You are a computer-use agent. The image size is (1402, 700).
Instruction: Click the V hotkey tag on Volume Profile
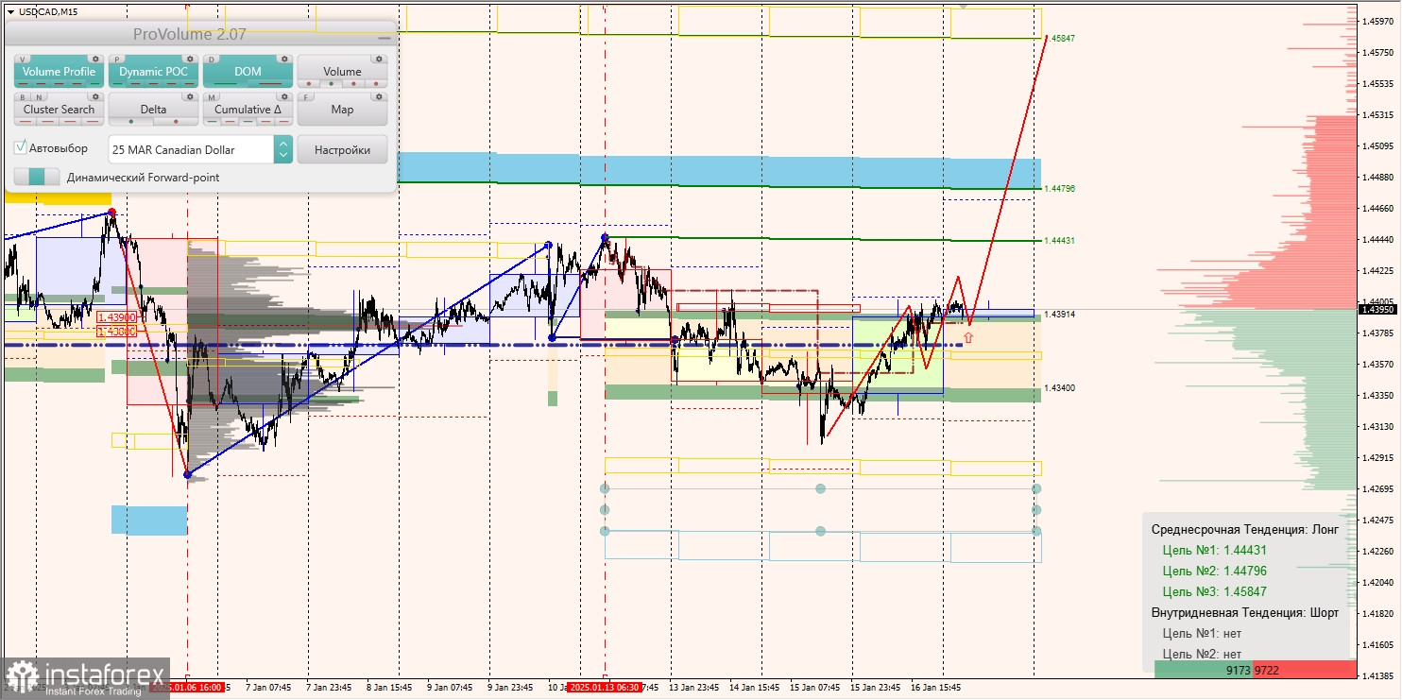click(x=23, y=60)
